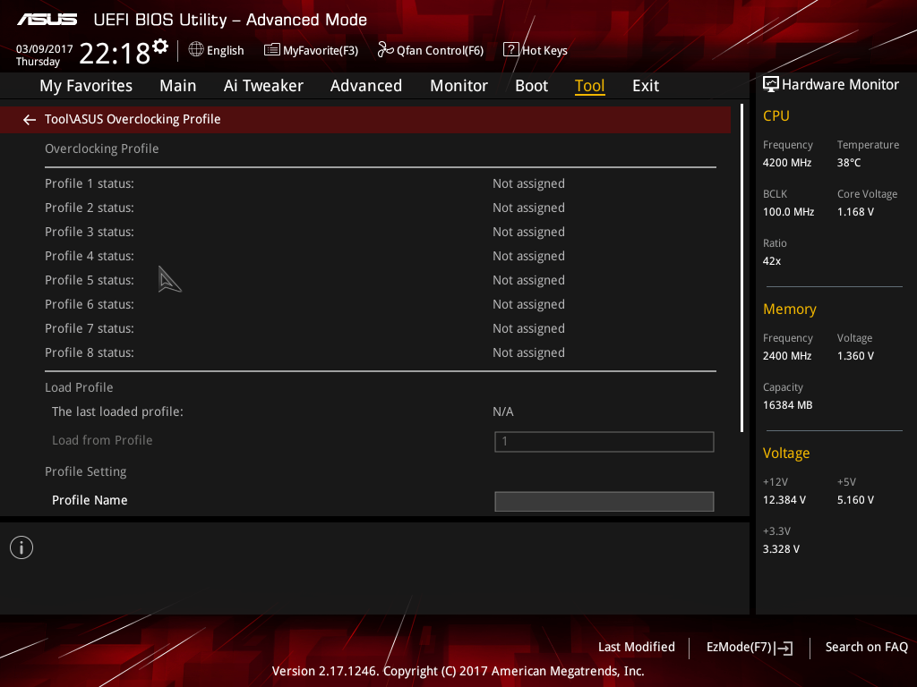Click the ASUS logo

point(47,20)
